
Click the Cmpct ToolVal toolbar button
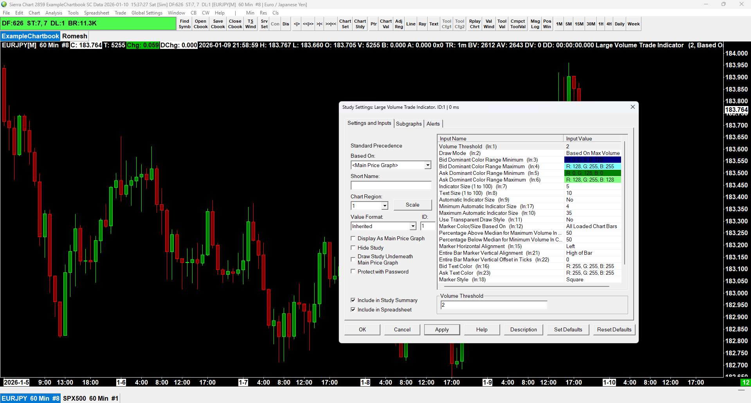(518, 24)
